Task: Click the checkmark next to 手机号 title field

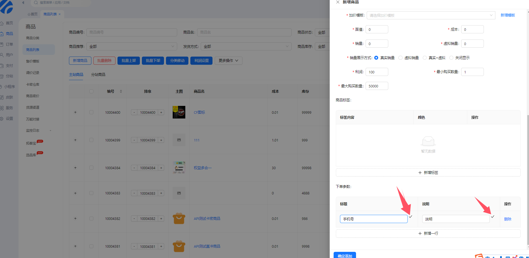Action: [x=410, y=217]
